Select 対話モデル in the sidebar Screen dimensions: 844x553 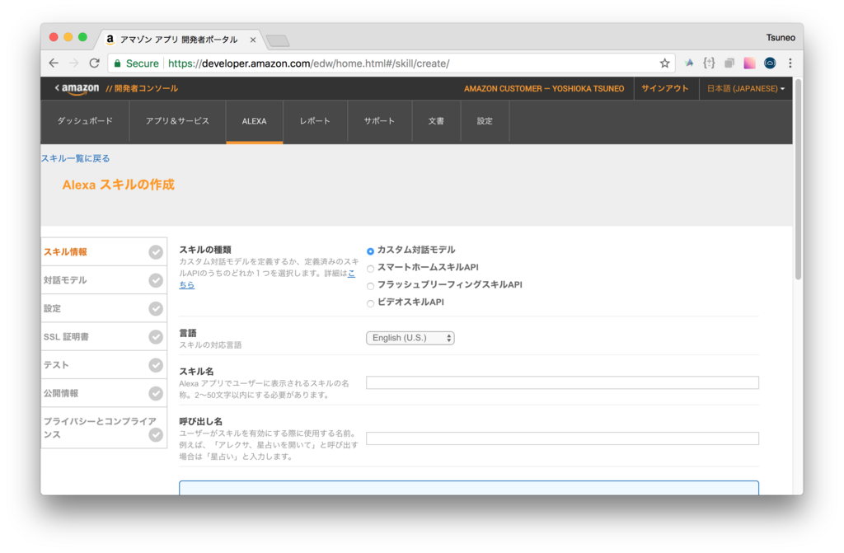(x=65, y=280)
